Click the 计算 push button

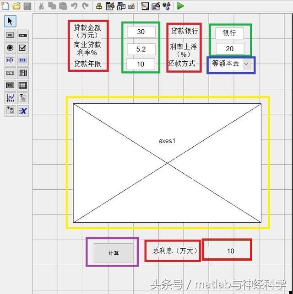pos(114,253)
